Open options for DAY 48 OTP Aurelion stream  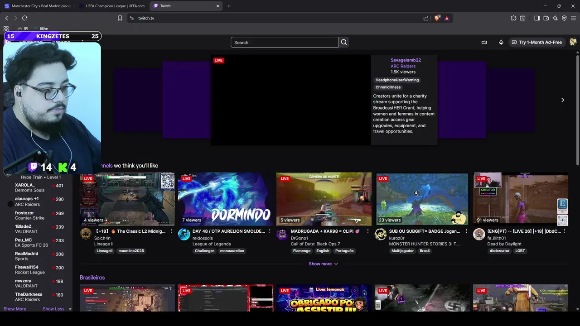(x=270, y=231)
